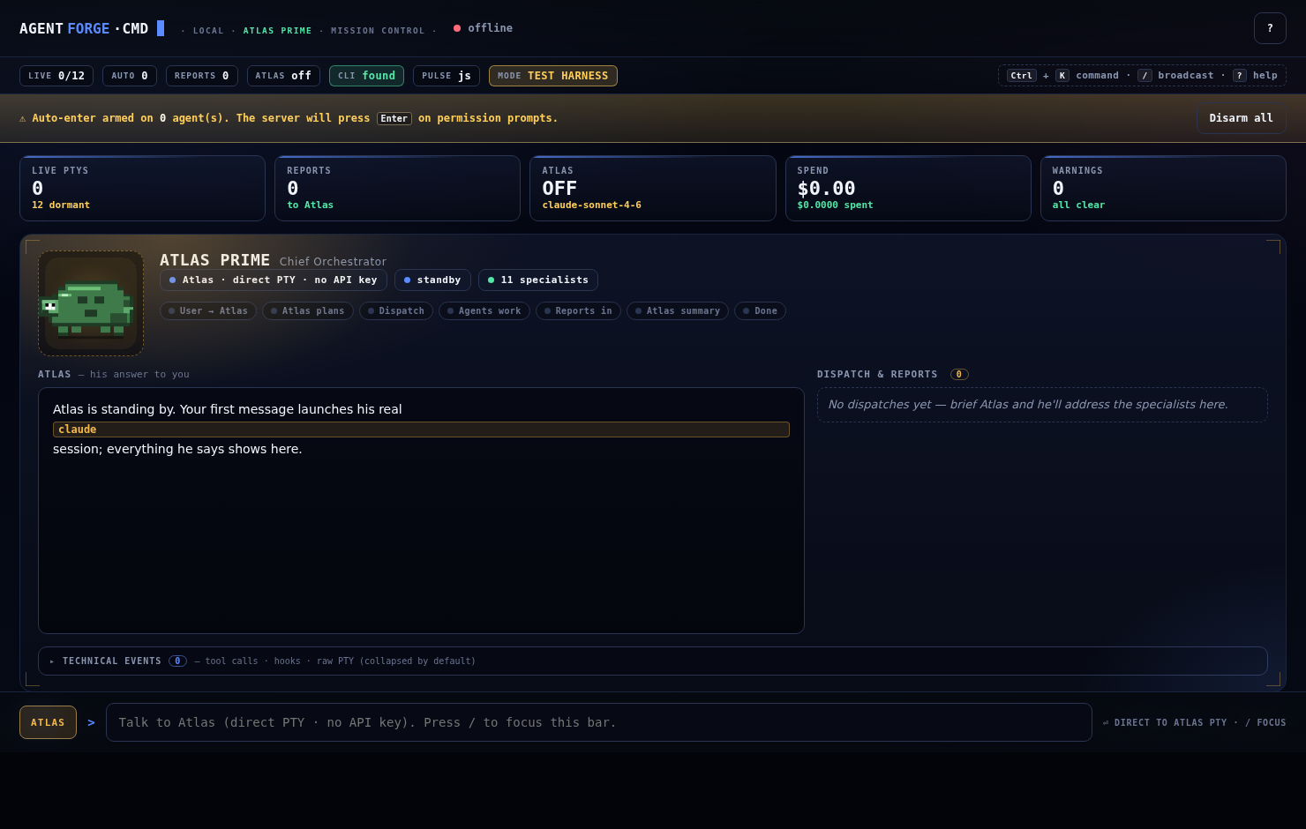Click the claude-sonnet-4-6 model label

coord(591,205)
